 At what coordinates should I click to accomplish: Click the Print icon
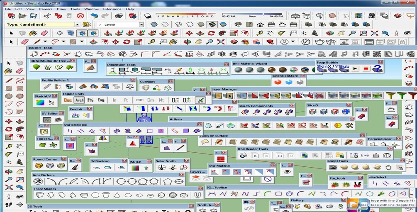(x=119, y=16)
